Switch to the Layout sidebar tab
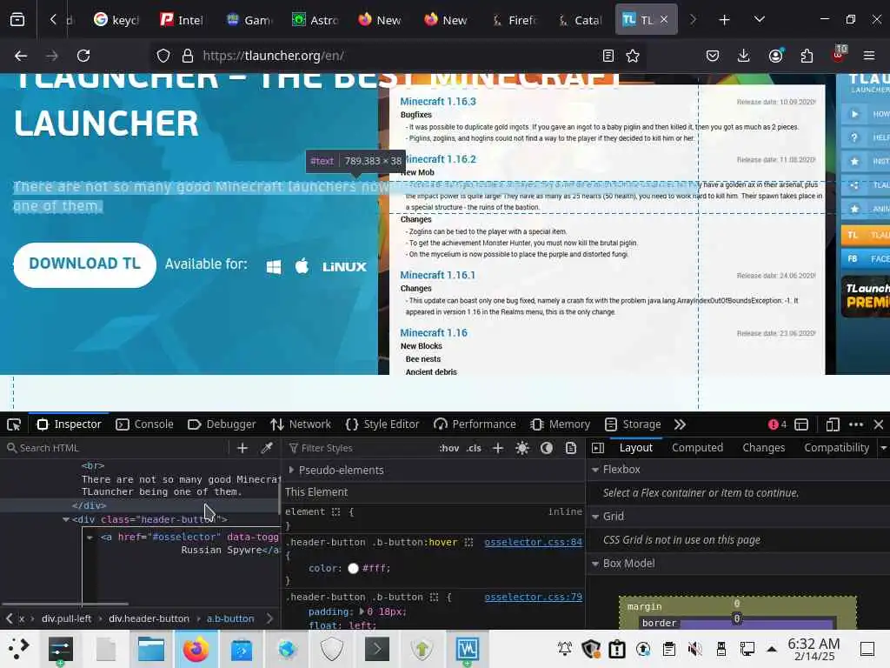Viewport: 890px width, 668px height. (x=635, y=448)
